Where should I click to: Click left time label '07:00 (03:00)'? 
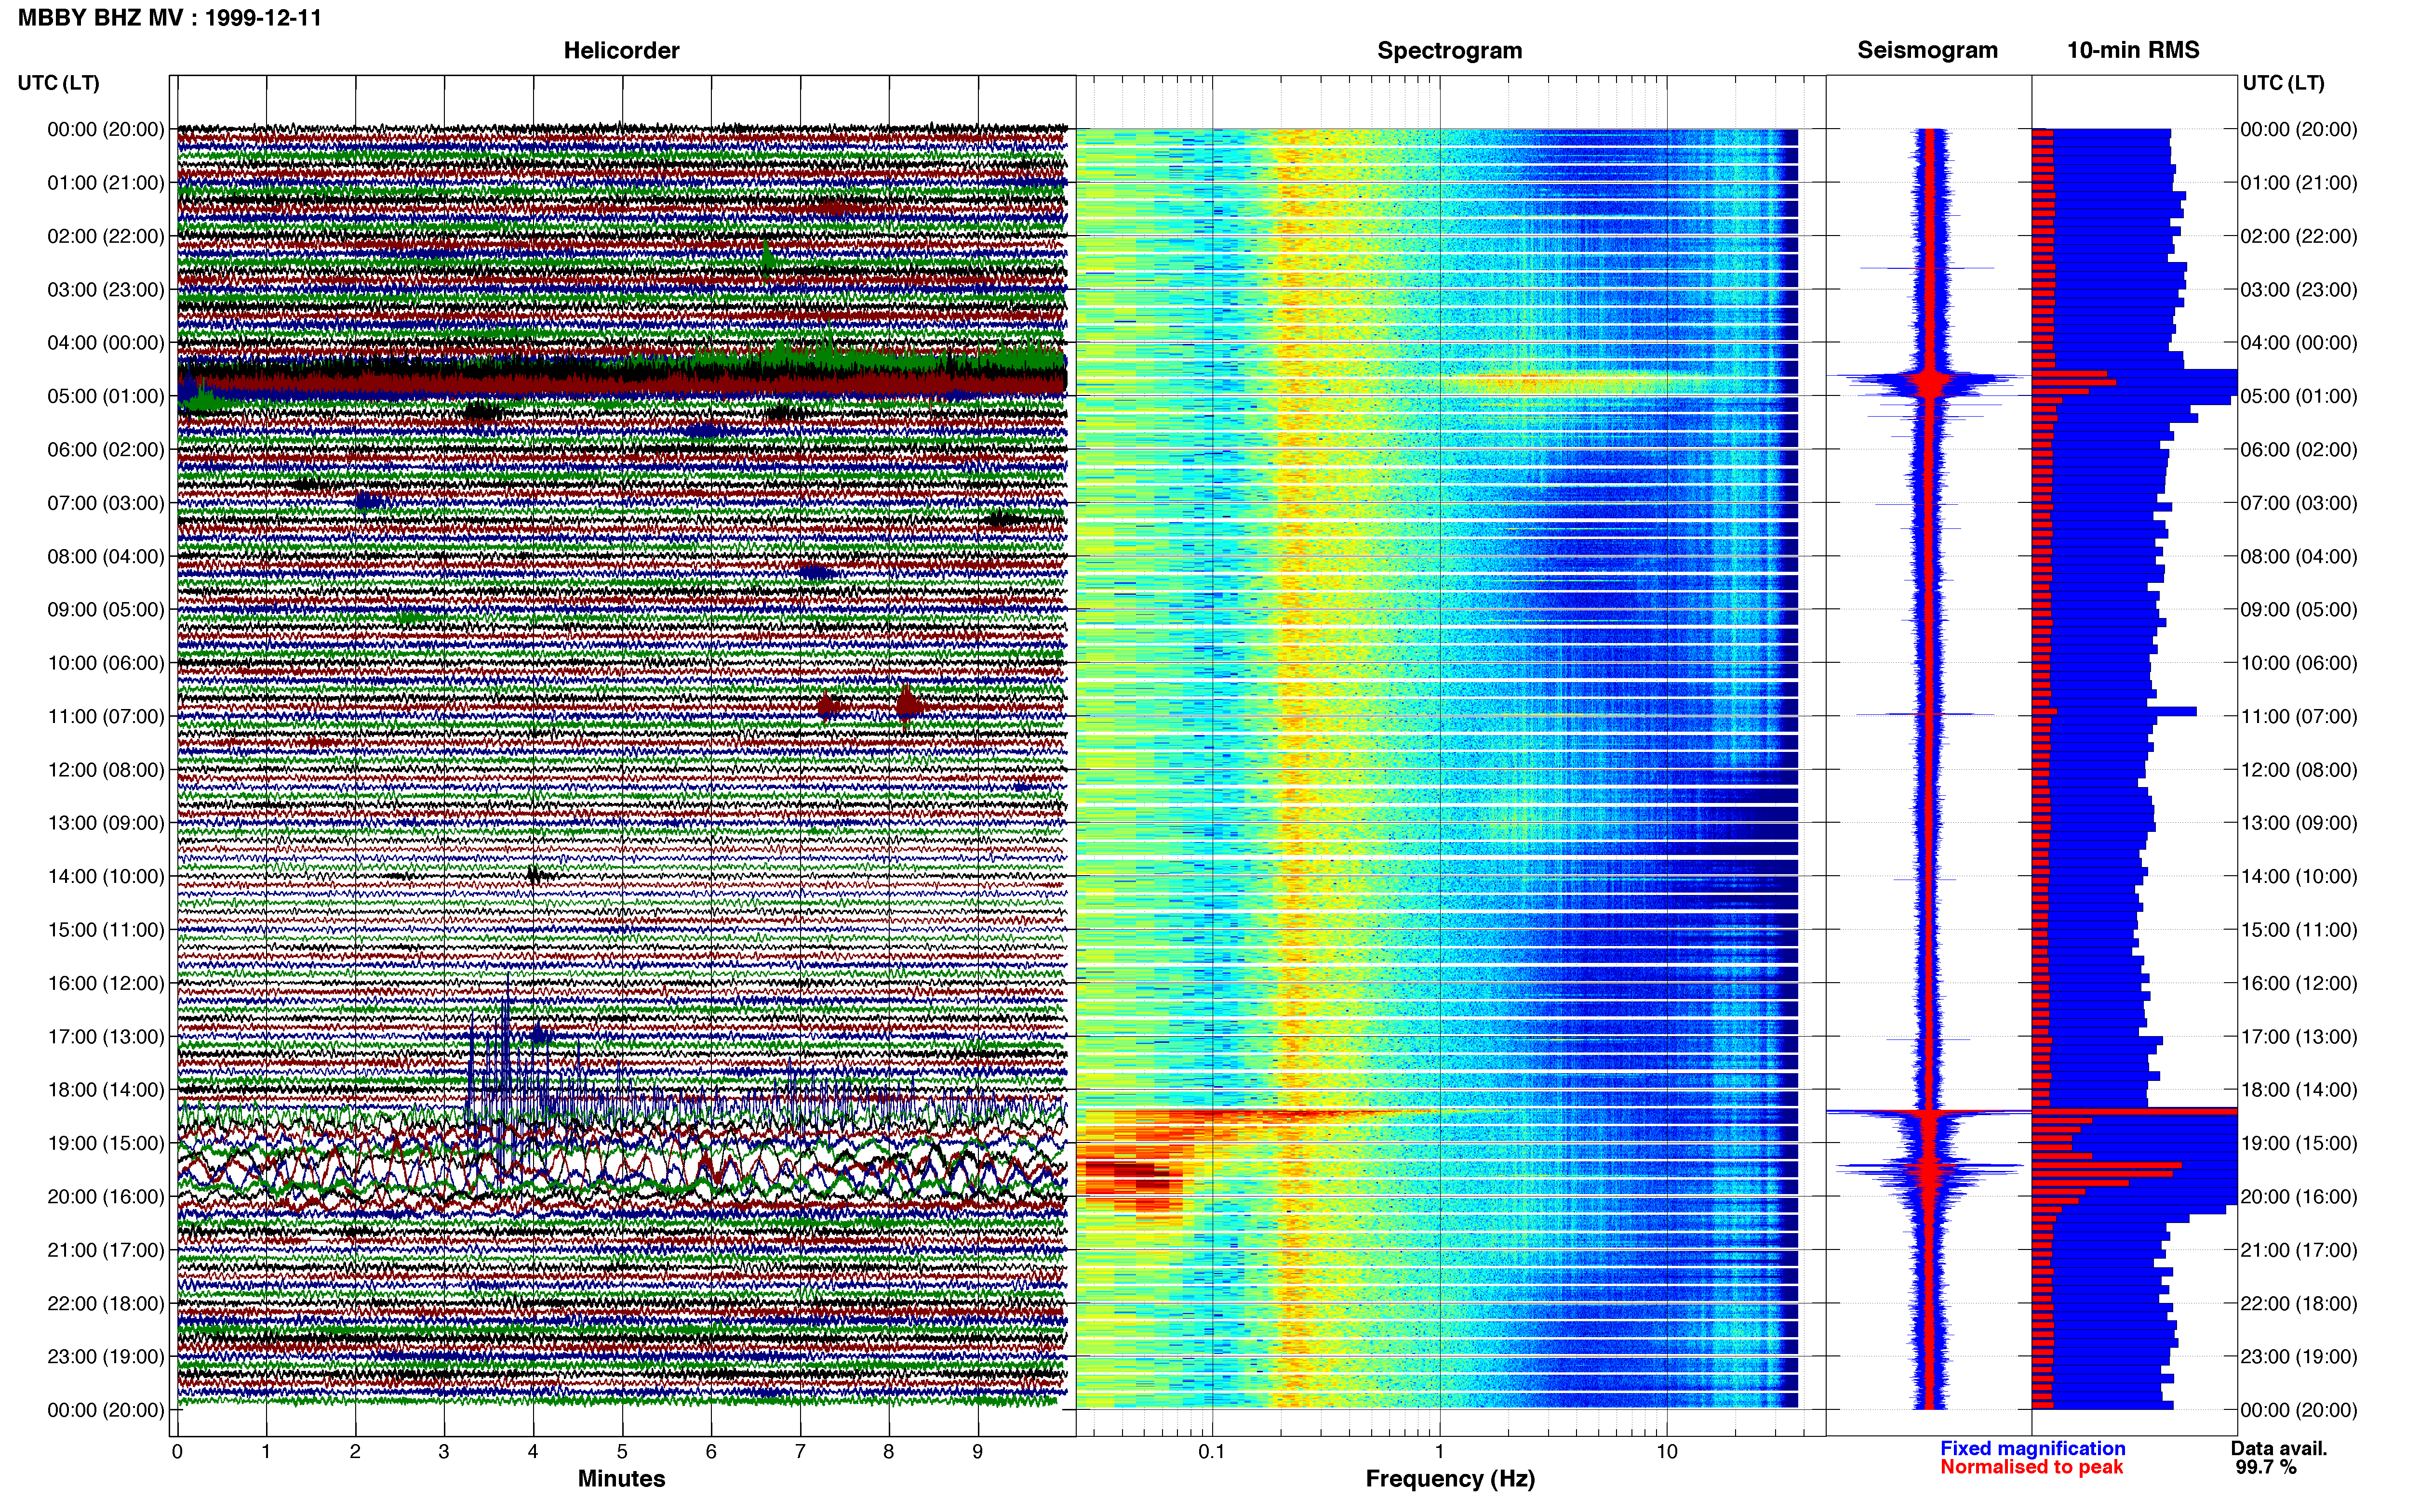(106, 502)
